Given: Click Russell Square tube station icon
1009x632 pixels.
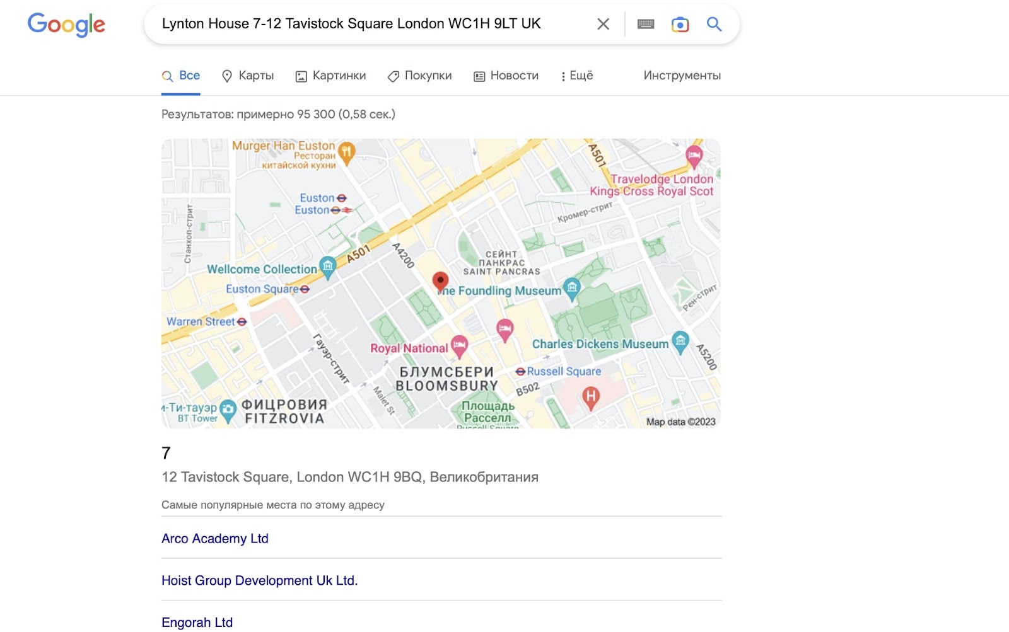Looking at the screenshot, I should [x=520, y=372].
